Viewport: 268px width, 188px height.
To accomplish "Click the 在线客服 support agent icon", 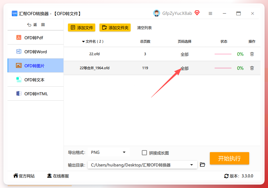I will [49, 176].
